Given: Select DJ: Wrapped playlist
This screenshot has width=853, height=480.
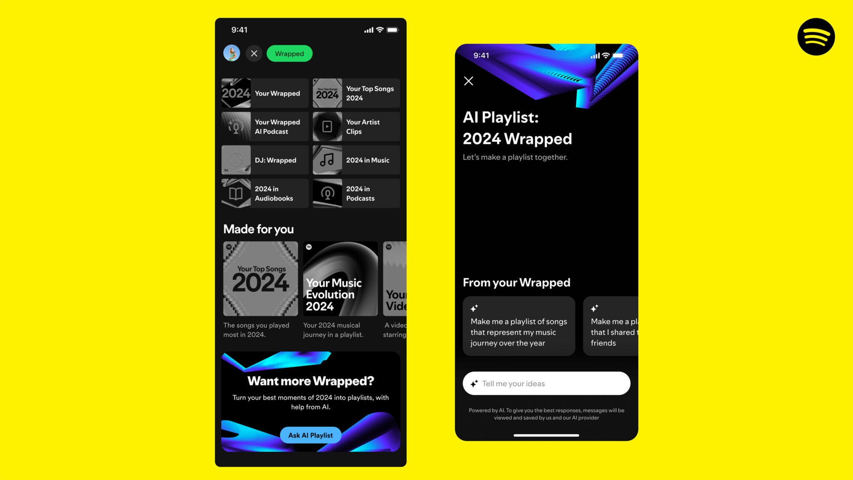Looking at the screenshot, I should coord(264,160).
